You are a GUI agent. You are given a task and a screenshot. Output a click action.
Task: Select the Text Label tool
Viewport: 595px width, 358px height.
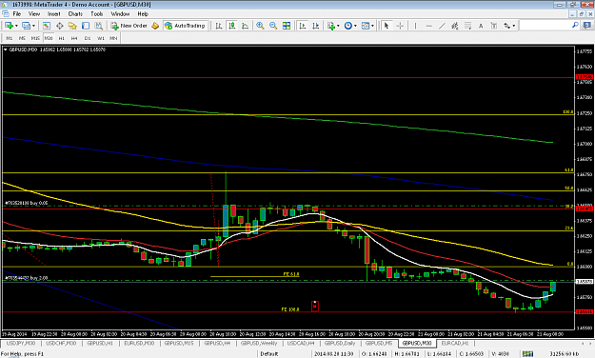tap(494, 26)
